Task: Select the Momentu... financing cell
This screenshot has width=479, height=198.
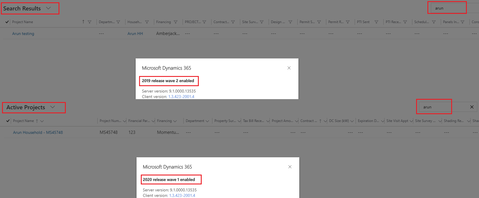Action: point(168,132)
